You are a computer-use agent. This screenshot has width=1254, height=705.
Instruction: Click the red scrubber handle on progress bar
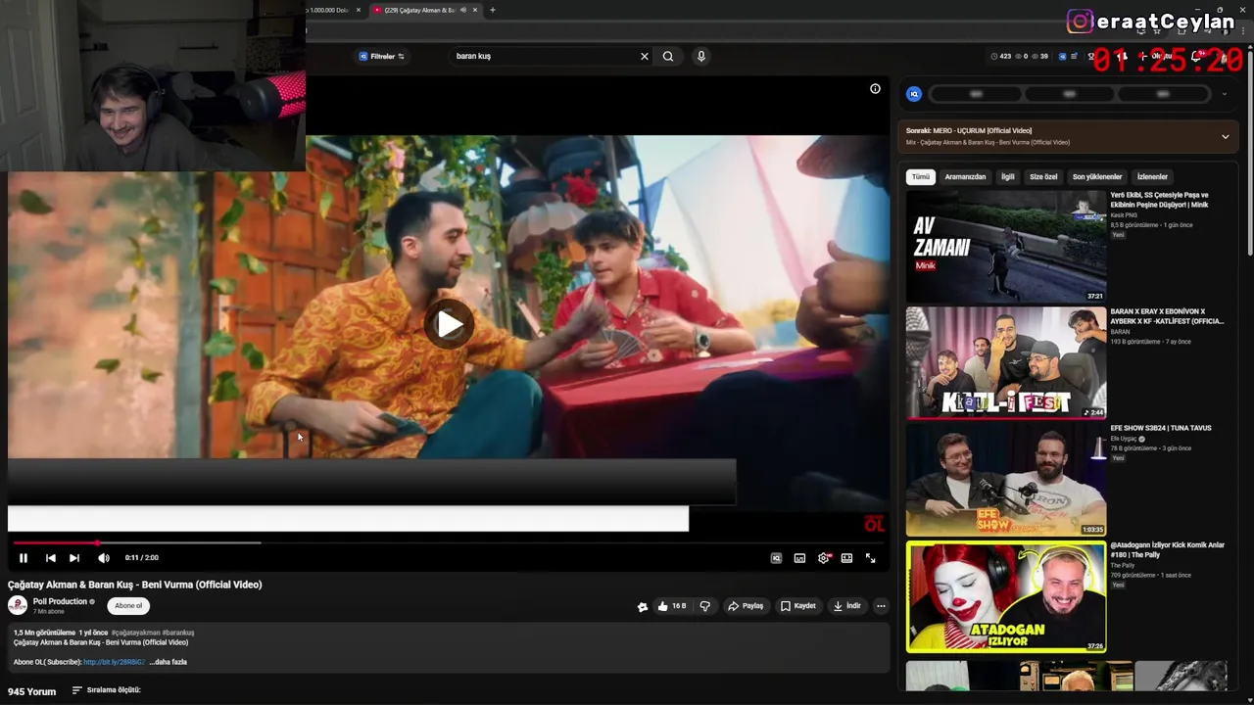97,542
